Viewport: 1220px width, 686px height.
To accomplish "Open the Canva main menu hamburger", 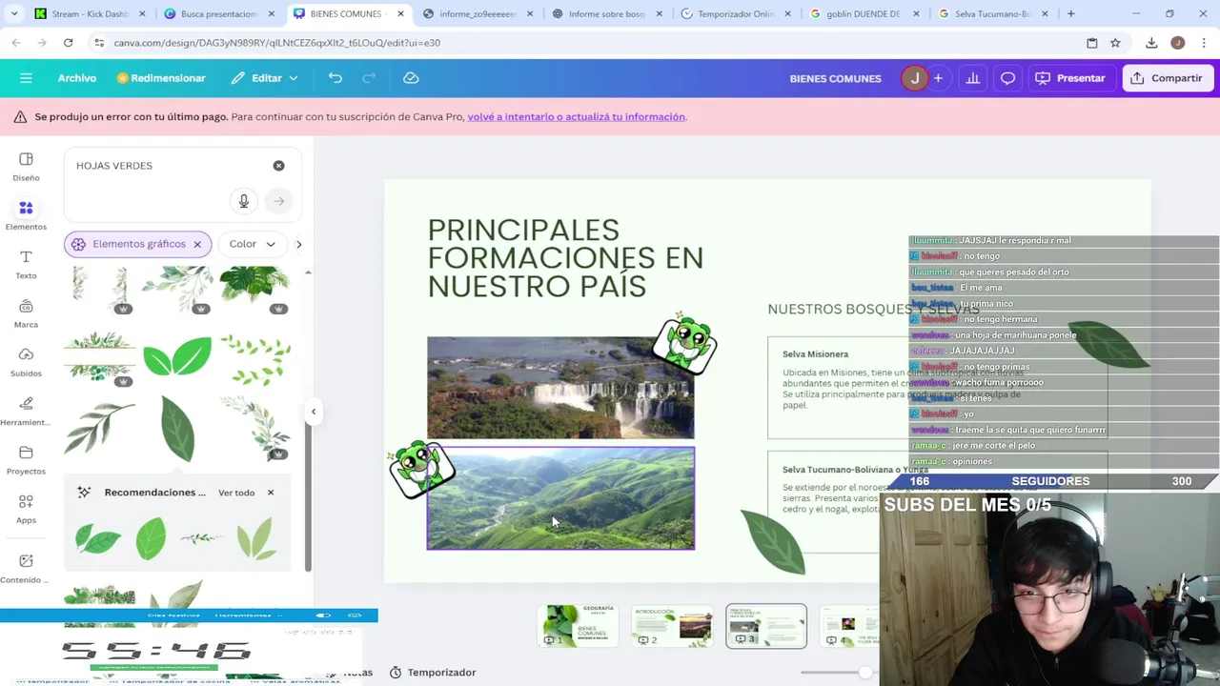I will click(26, 78).
